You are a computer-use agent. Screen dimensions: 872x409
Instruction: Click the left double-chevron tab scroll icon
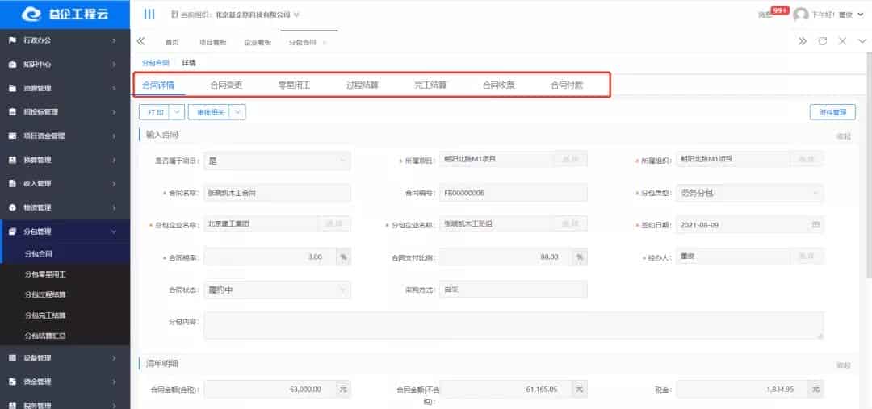click(140, 41)
